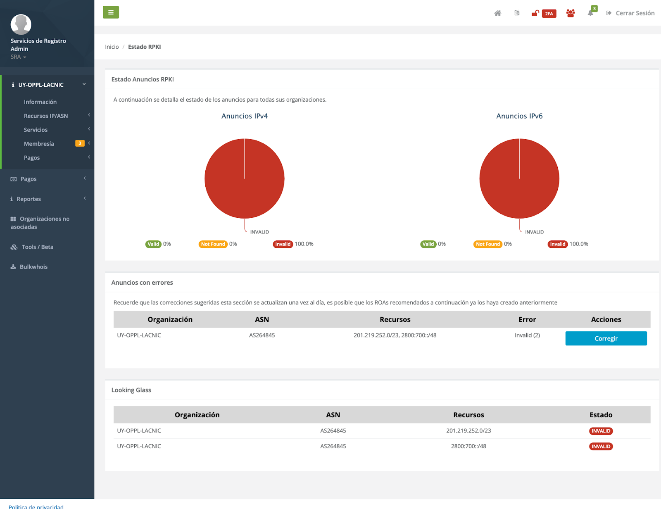Open the SRA role dropdown
This screenshot has height=509, width=661.
click(19, 57)
